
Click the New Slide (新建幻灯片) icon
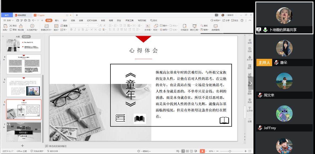coord(47,26)
